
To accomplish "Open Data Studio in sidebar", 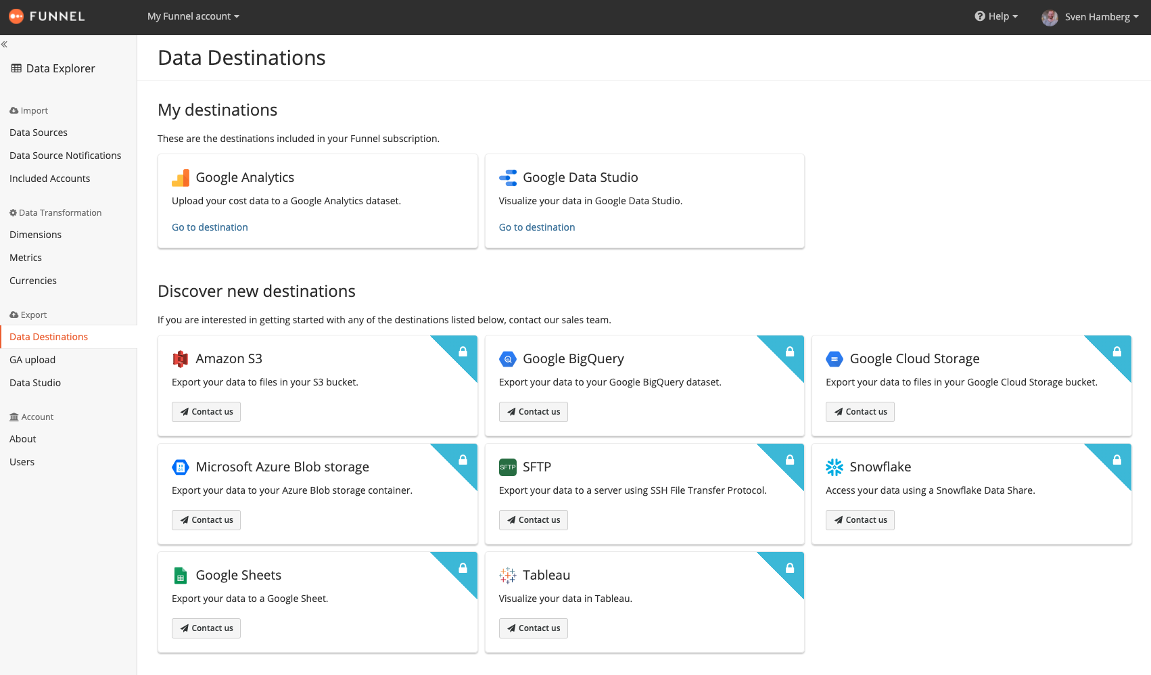I will click(35, 383).
